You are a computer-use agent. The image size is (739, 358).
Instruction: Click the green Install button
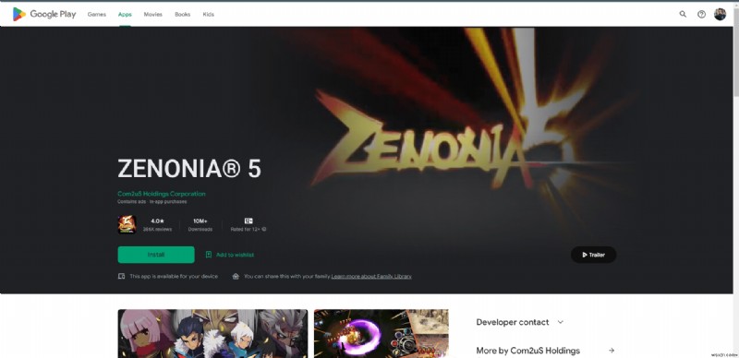click(156, 255)
